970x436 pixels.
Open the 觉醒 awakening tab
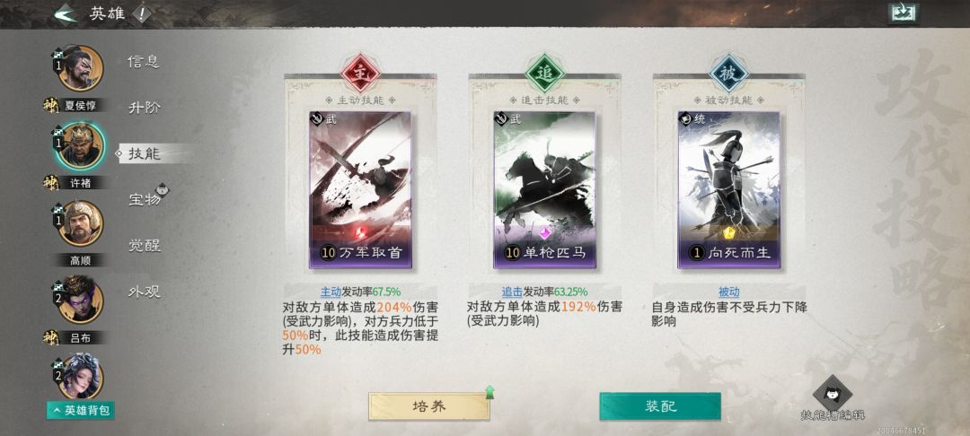click(x=144, y=246)
